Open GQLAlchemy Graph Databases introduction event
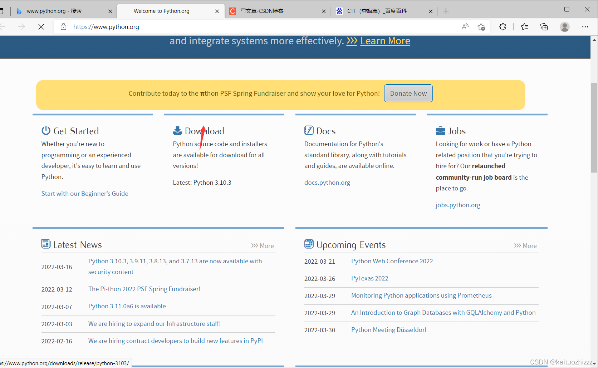This screenshot has width=598, height=368. pyautogui.click(x=443, y=313)
